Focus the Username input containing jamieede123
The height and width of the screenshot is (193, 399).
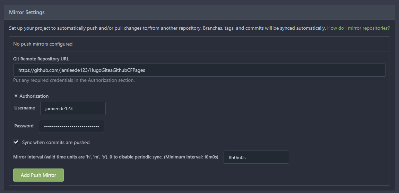tap(73, 108)
